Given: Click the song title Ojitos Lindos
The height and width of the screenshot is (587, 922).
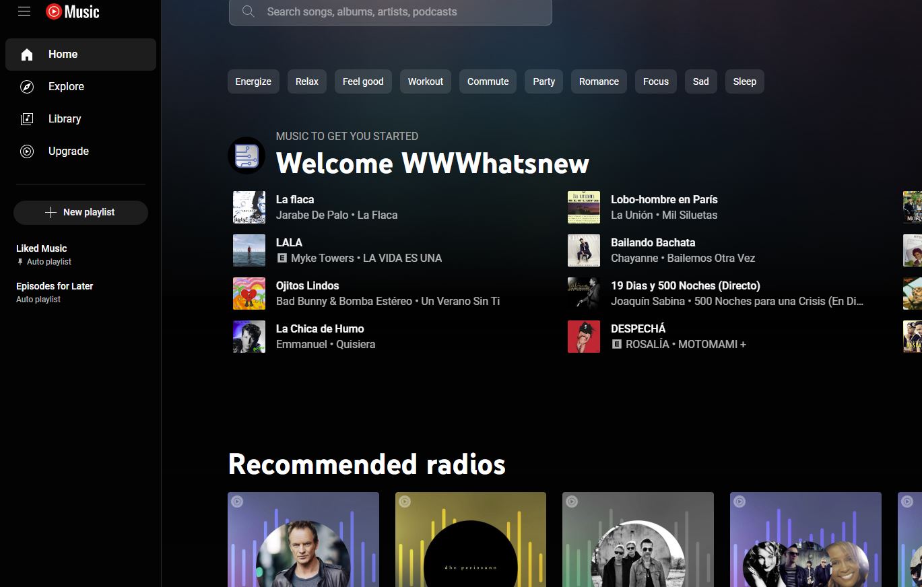Looking at the screenshot, I should point(308,285).
